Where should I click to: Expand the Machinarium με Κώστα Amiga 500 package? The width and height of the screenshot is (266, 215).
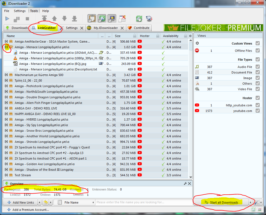point(6,75)
